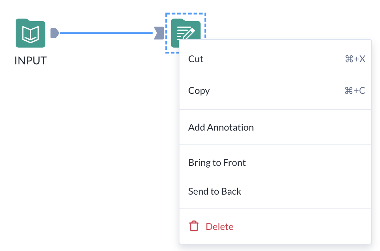
Task: Click the INPUT label under the tool
Action: tap(31, 60)
